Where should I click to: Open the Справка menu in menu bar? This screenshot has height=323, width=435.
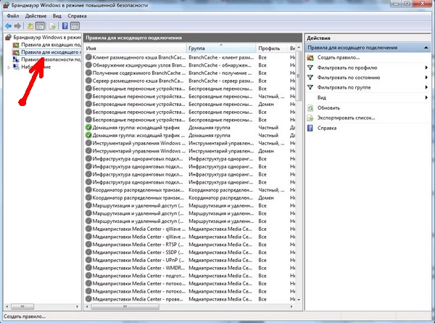click(77, 16)
